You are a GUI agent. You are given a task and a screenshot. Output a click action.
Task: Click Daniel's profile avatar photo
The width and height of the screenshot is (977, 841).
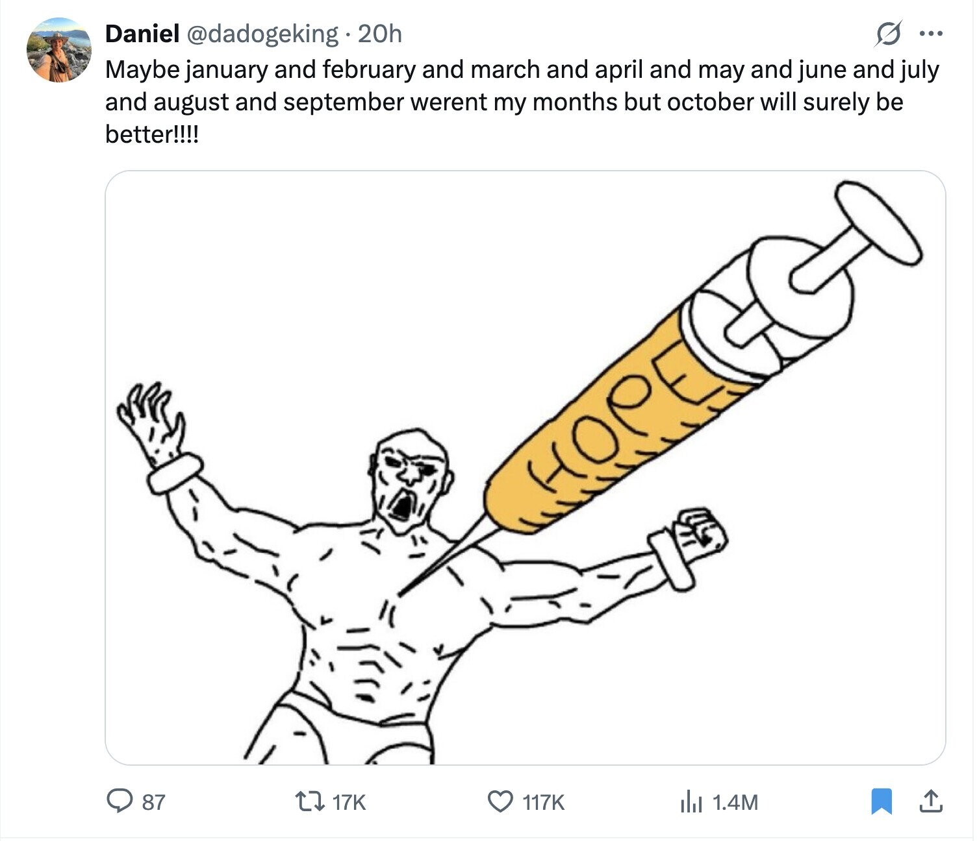point(58,50)
